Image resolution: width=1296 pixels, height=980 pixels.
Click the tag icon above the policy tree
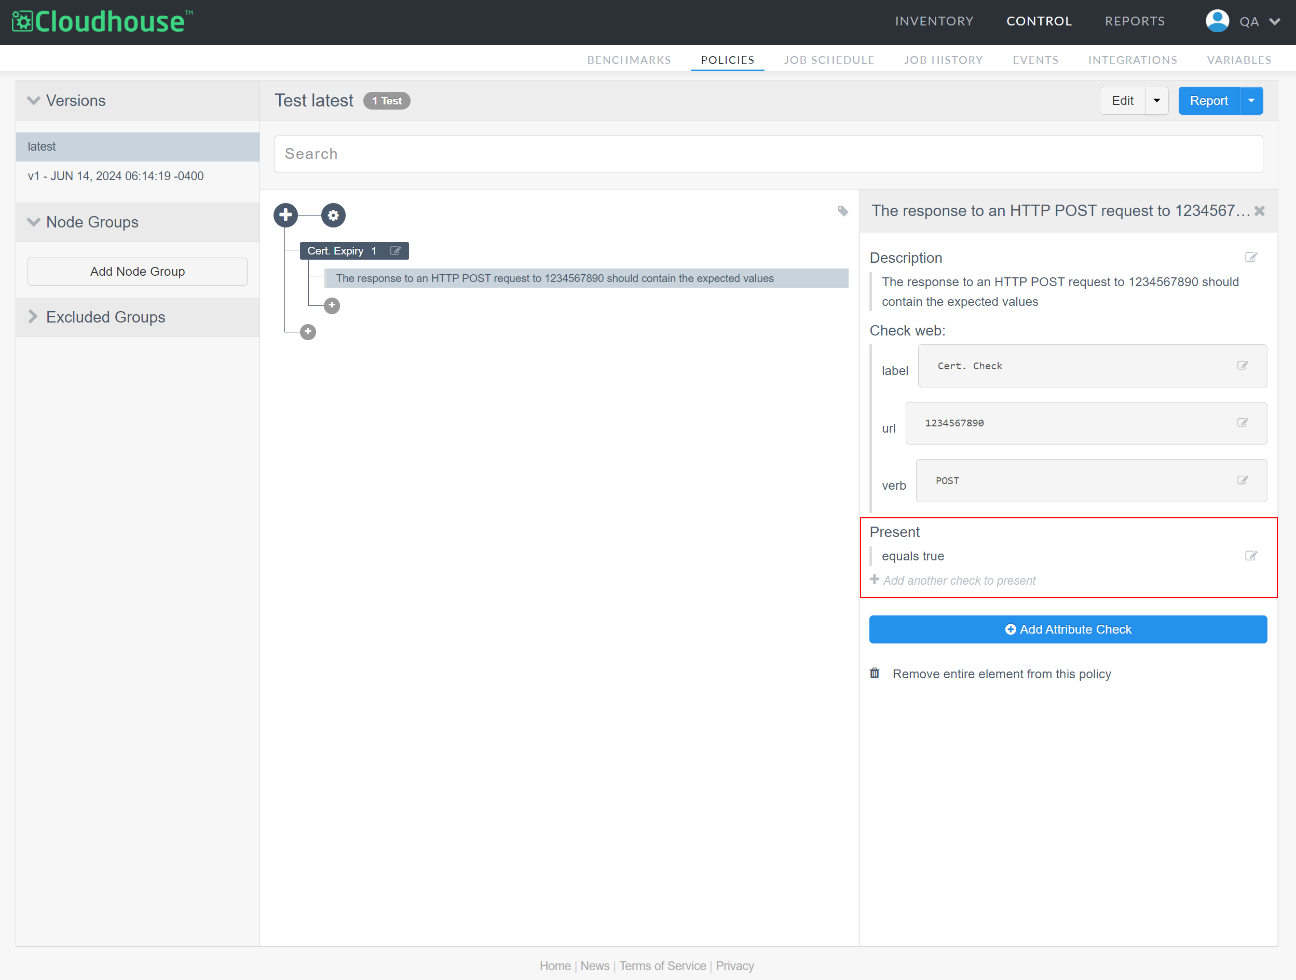(842, 211)
